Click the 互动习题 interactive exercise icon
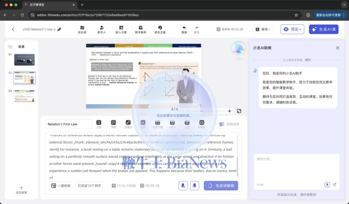This screenshot has width=349, height=204. coord(158,123)
